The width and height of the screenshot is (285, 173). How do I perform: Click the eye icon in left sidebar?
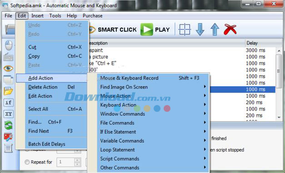coord(8,68)
